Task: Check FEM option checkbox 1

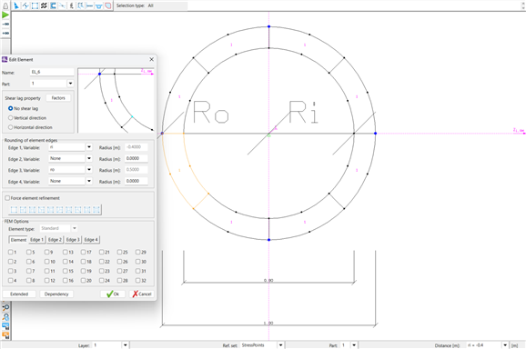Action: [10, 252]
